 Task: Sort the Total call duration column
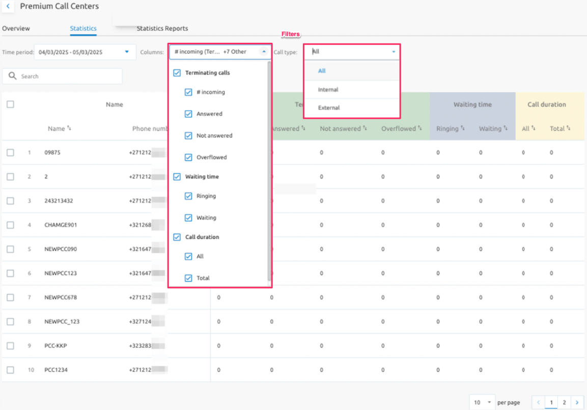tap(568, 129)
